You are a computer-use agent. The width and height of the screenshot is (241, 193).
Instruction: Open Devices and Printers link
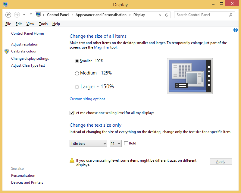coord(27,182)
